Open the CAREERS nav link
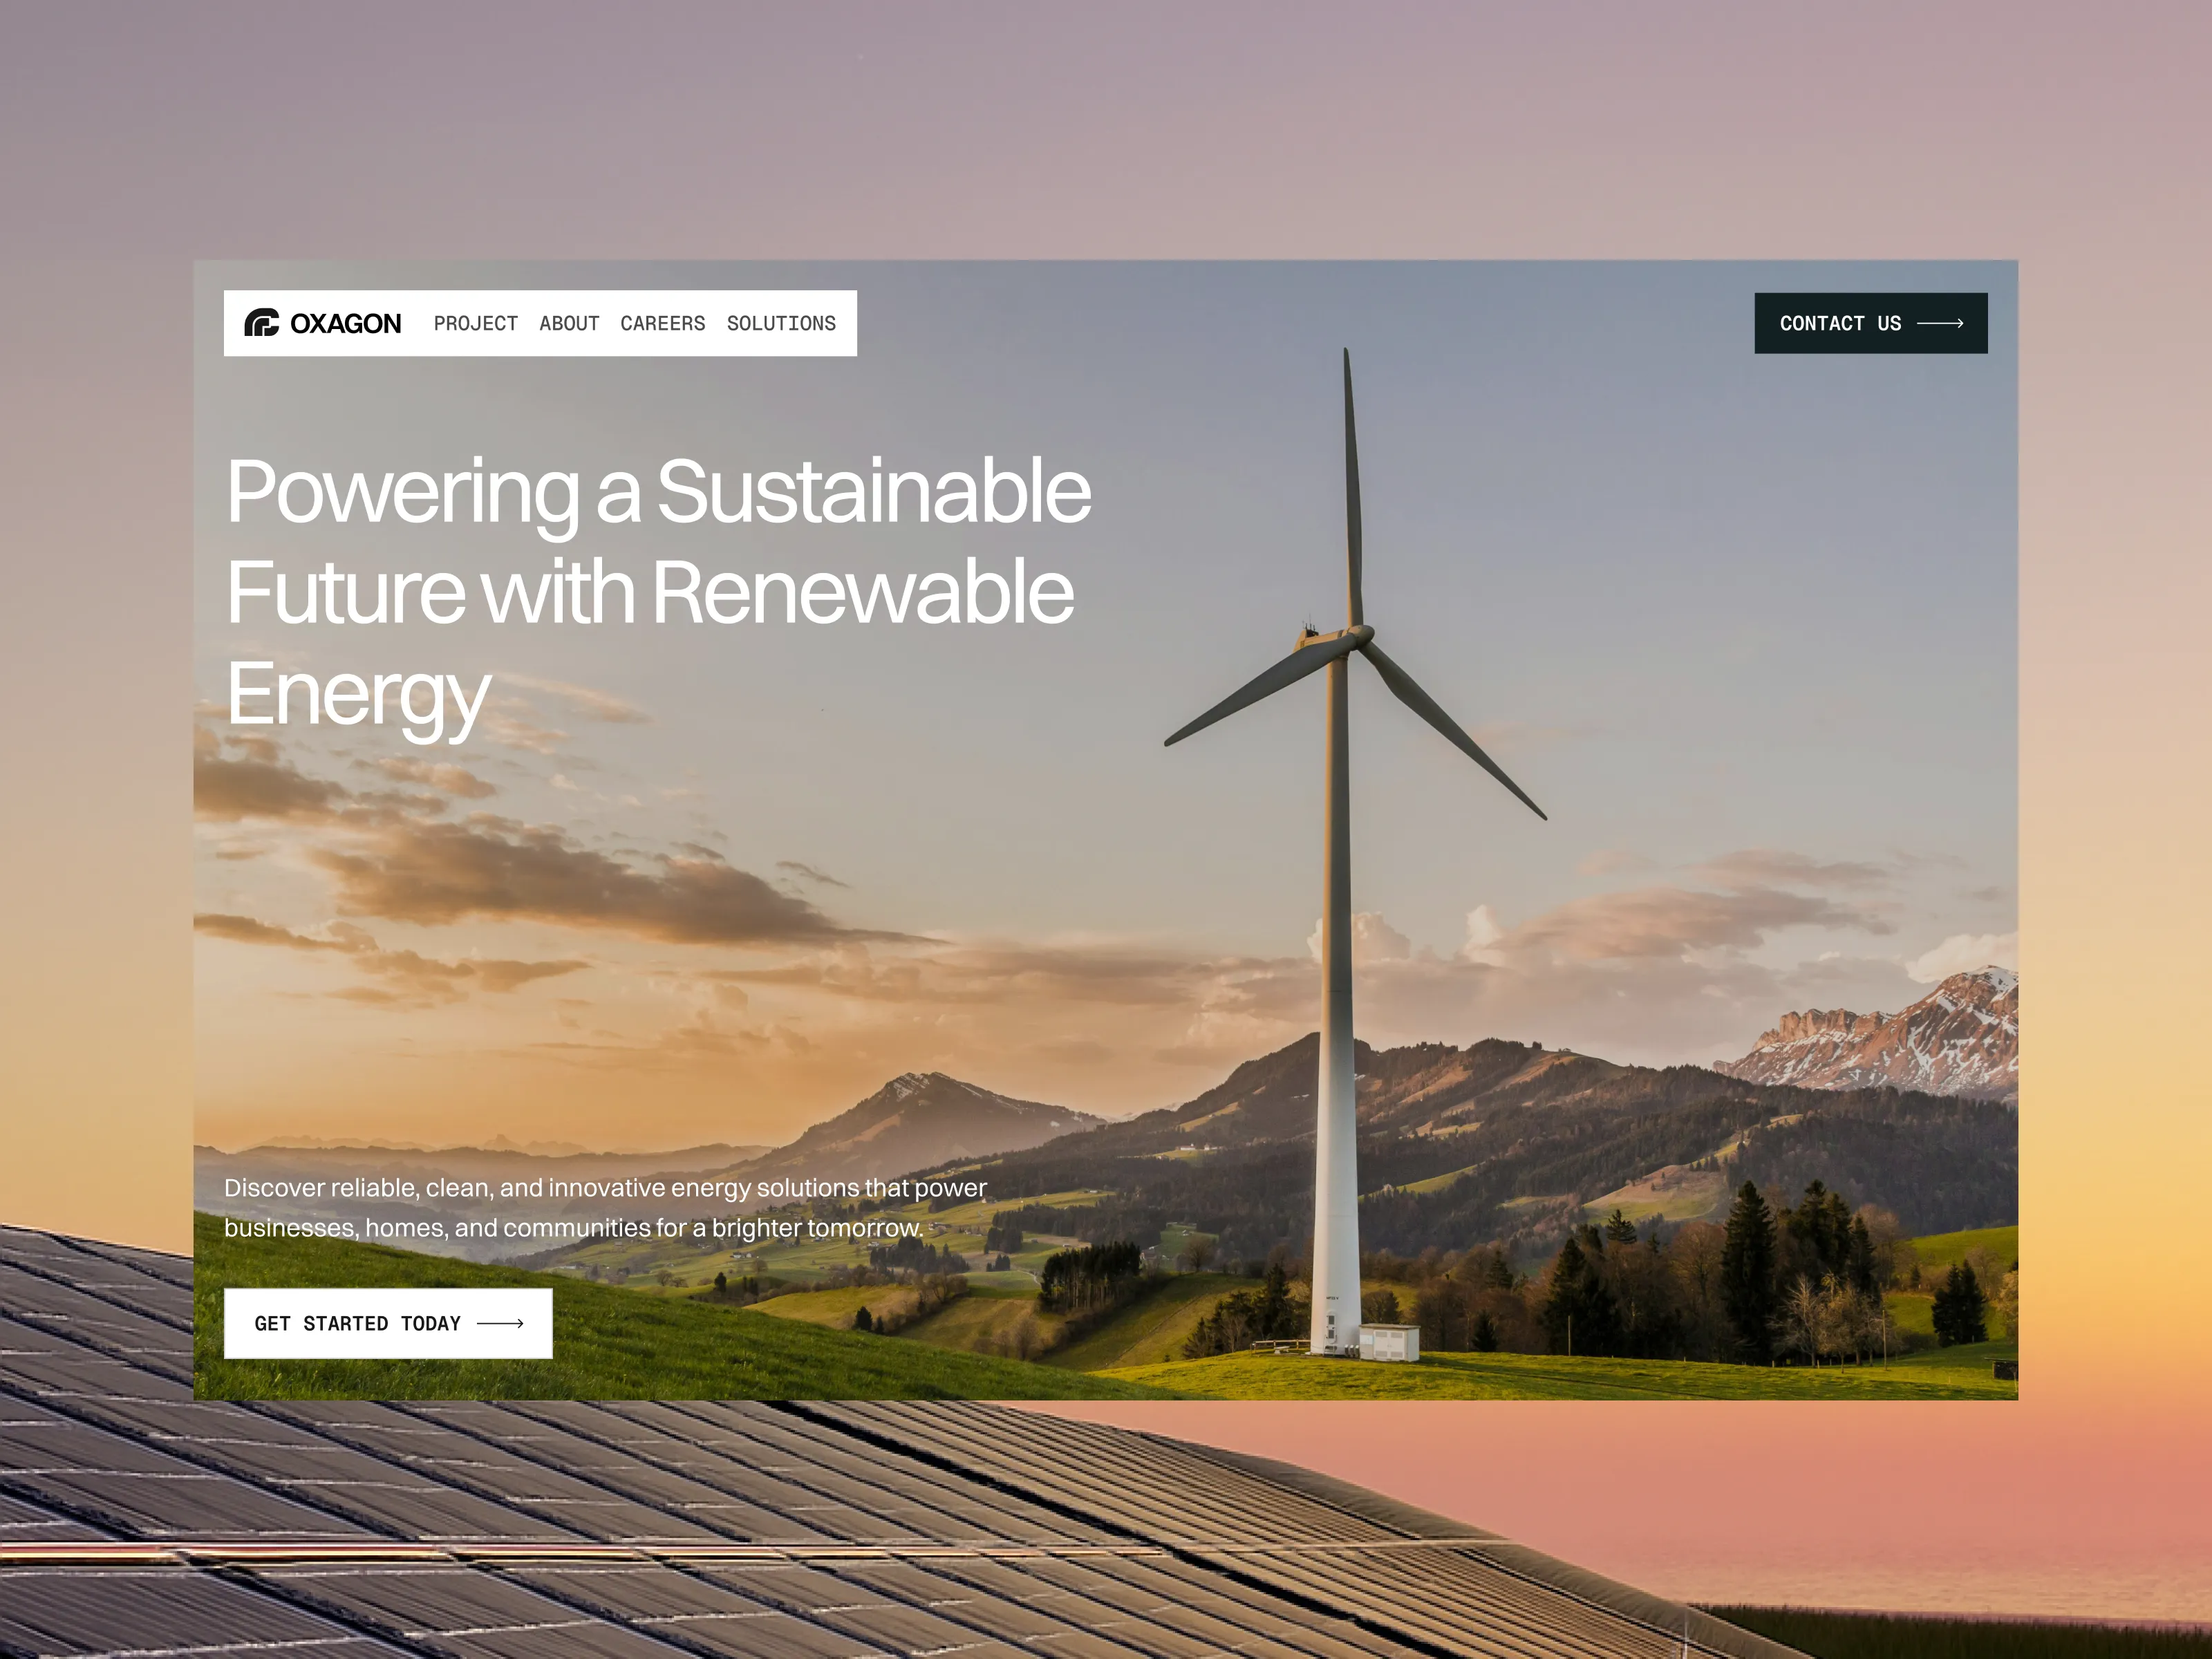The width and height of the screenshot is (2212, 1659). [662, 324]
